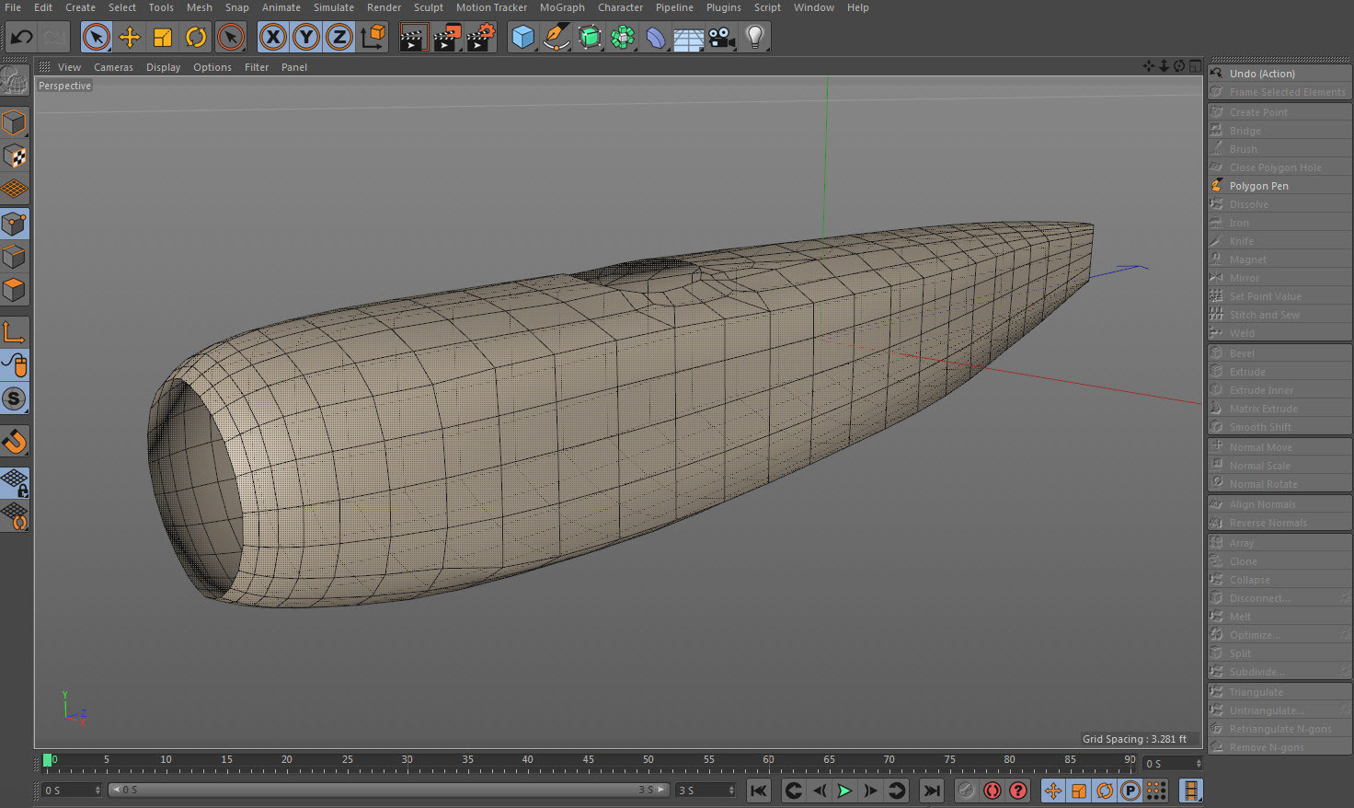This screenshot has width=1354, height=808.
Task: Add a Light object
Action: point(755,38)
